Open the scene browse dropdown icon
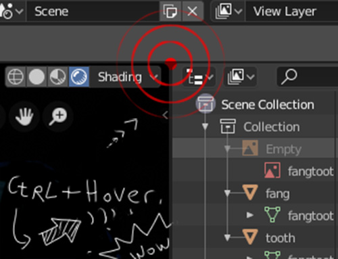The height and width of the screenshot is (259, 338). tap(11, 11)
